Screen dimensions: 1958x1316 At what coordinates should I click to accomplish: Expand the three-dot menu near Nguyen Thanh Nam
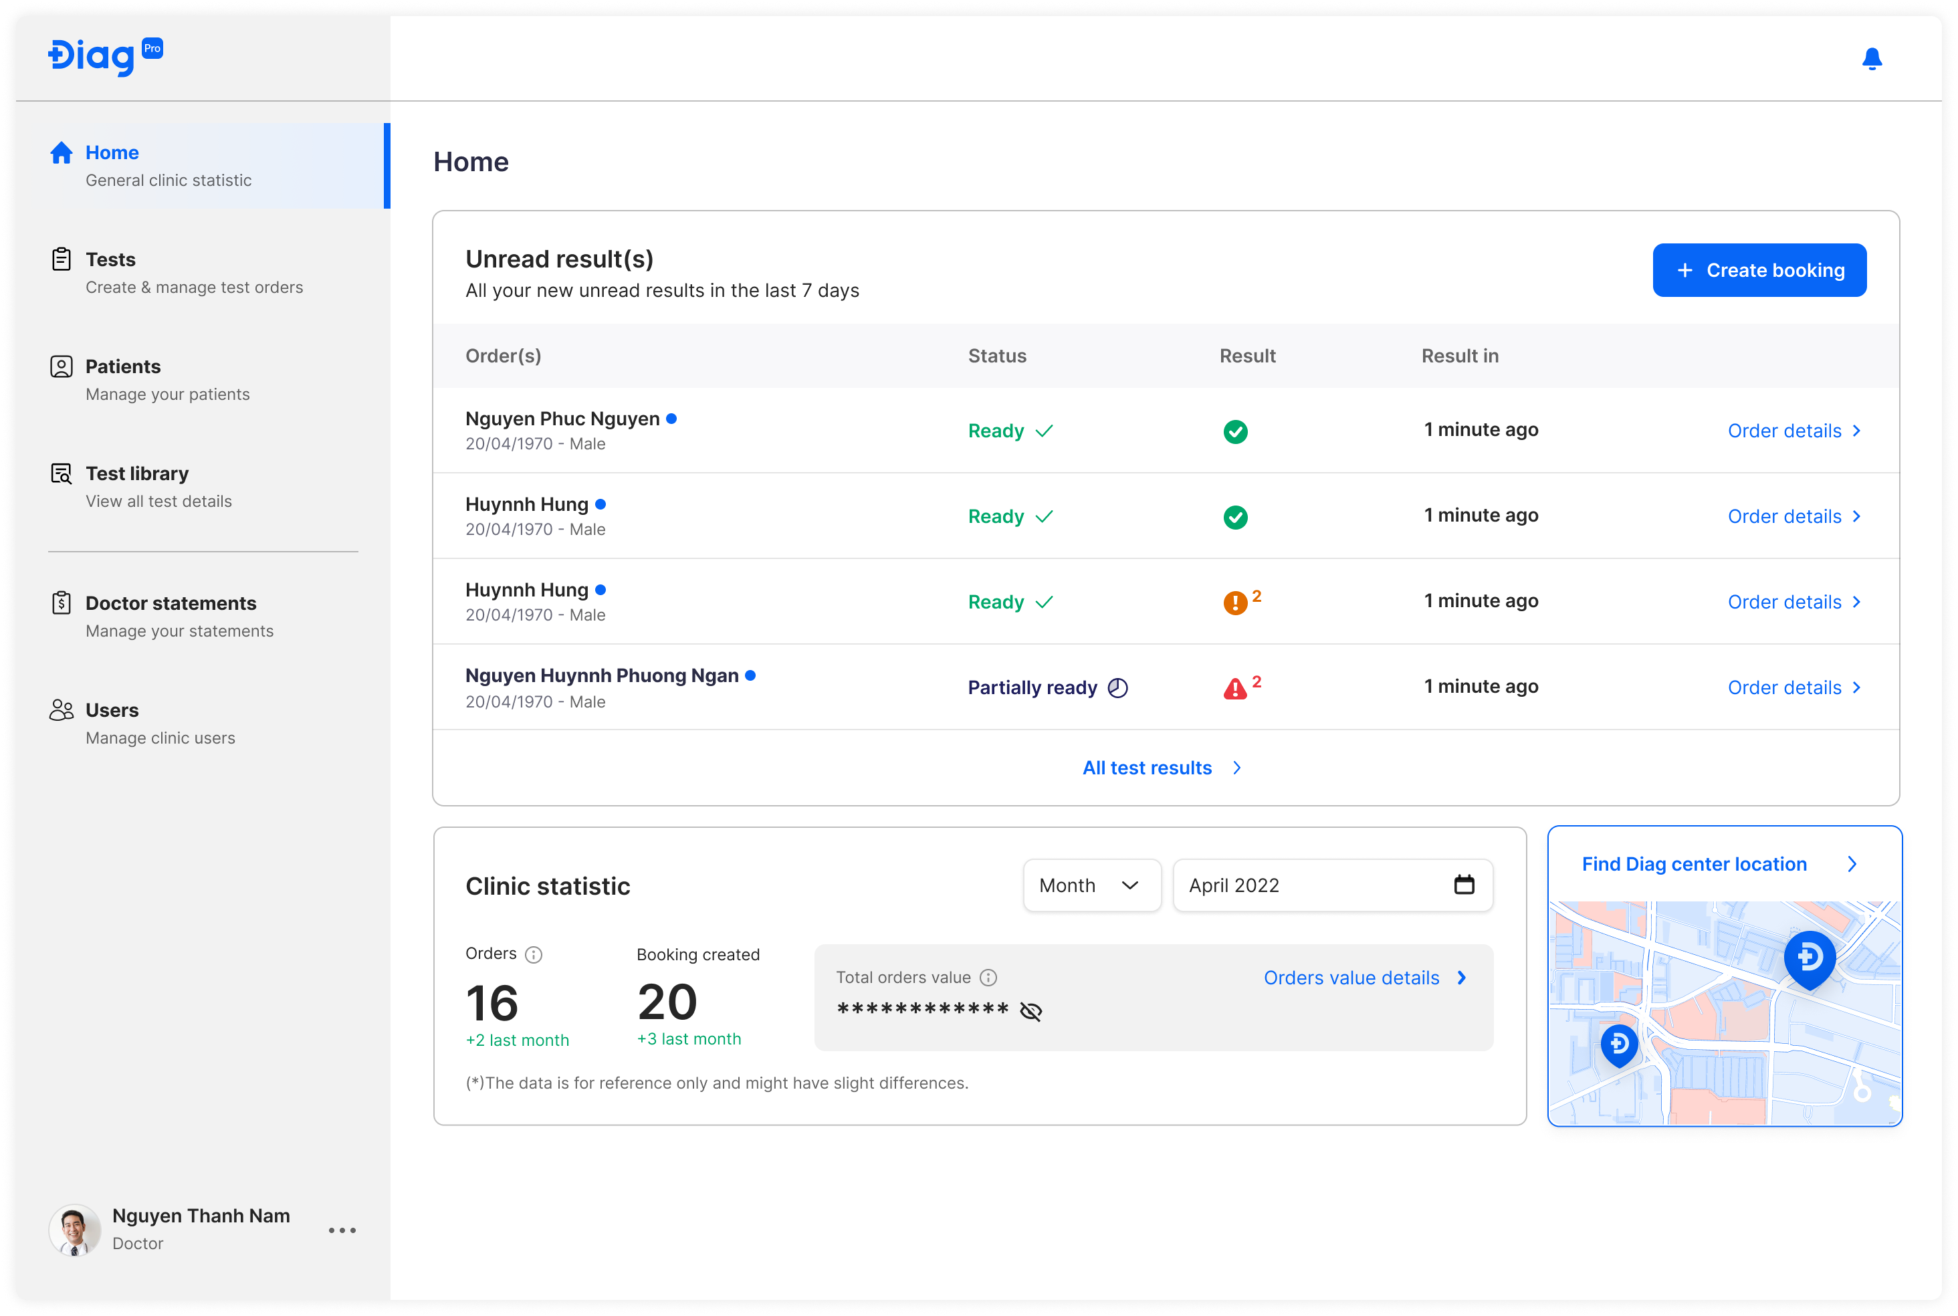click(x=342, y=1230)
